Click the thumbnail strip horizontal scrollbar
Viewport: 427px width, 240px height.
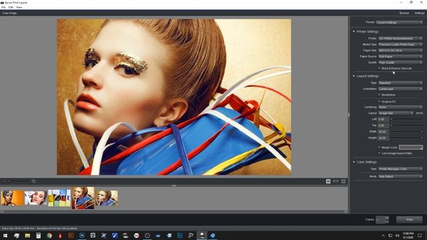pos(173,211)
